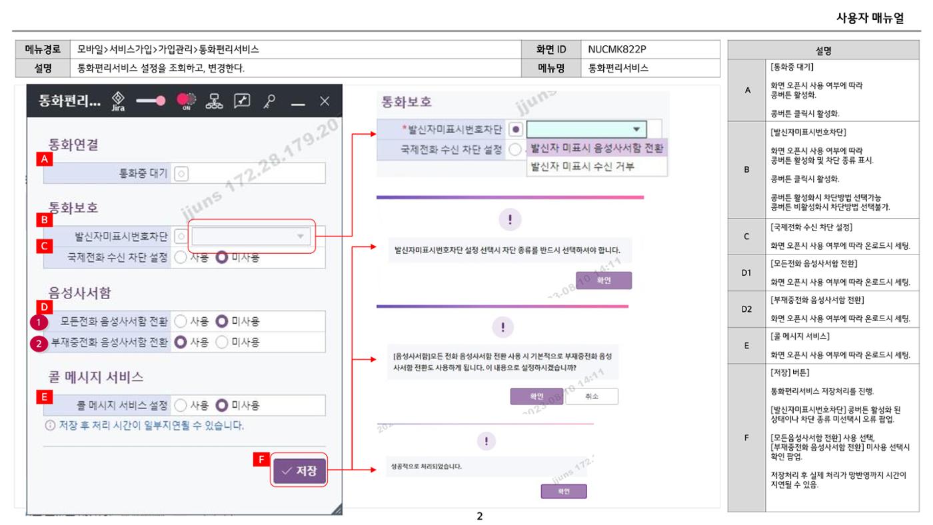Close the 통화편리 window
Image resolution: width=933 pixels, height=525 pixels.
325,101
